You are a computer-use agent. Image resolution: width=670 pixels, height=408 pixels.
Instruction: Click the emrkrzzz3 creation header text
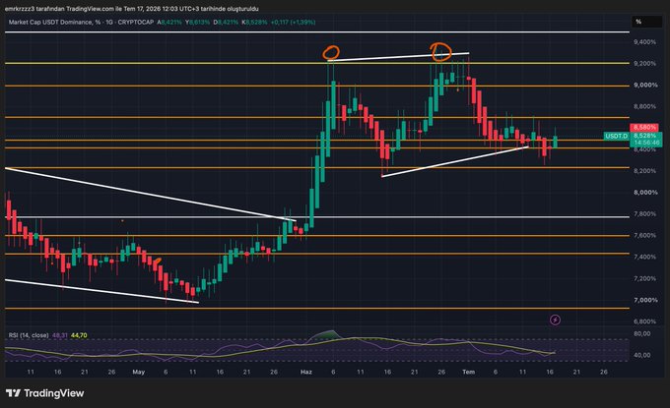[132, 9]
